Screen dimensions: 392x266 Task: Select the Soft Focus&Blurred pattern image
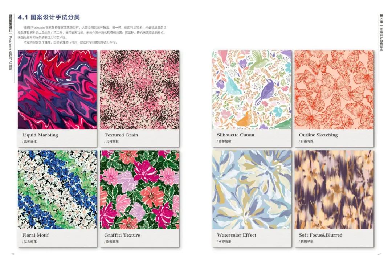pyautogui.click(x=334, y=190)
